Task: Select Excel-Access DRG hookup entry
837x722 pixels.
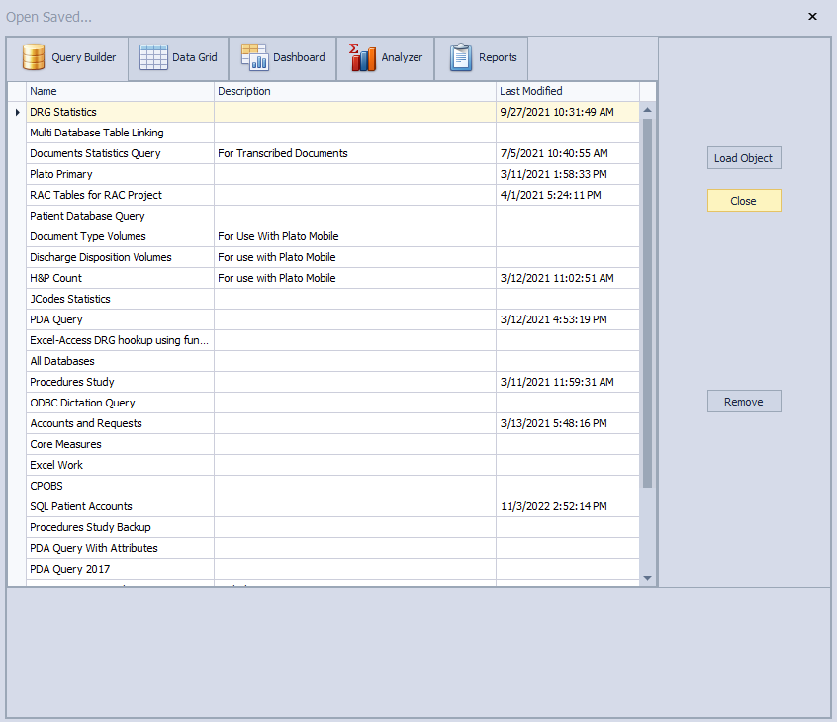Action: pos(332,340)
